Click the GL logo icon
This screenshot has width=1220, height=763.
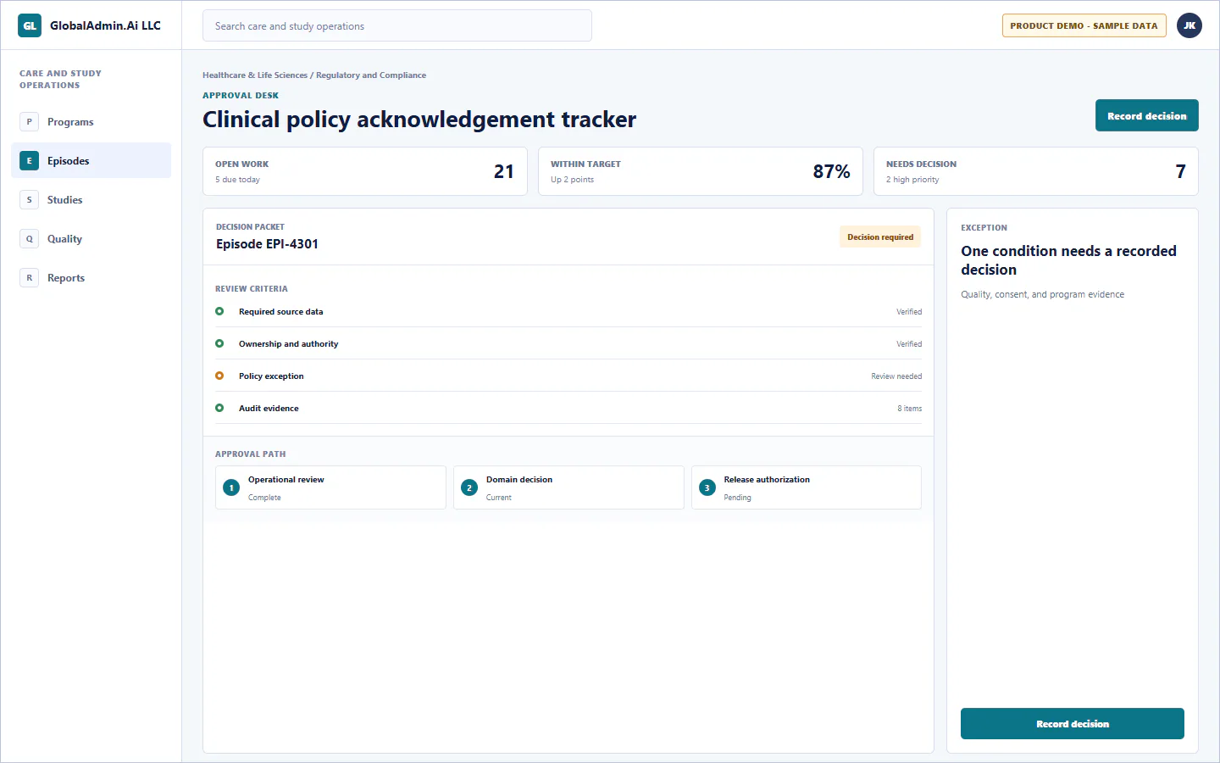[30, 25]
